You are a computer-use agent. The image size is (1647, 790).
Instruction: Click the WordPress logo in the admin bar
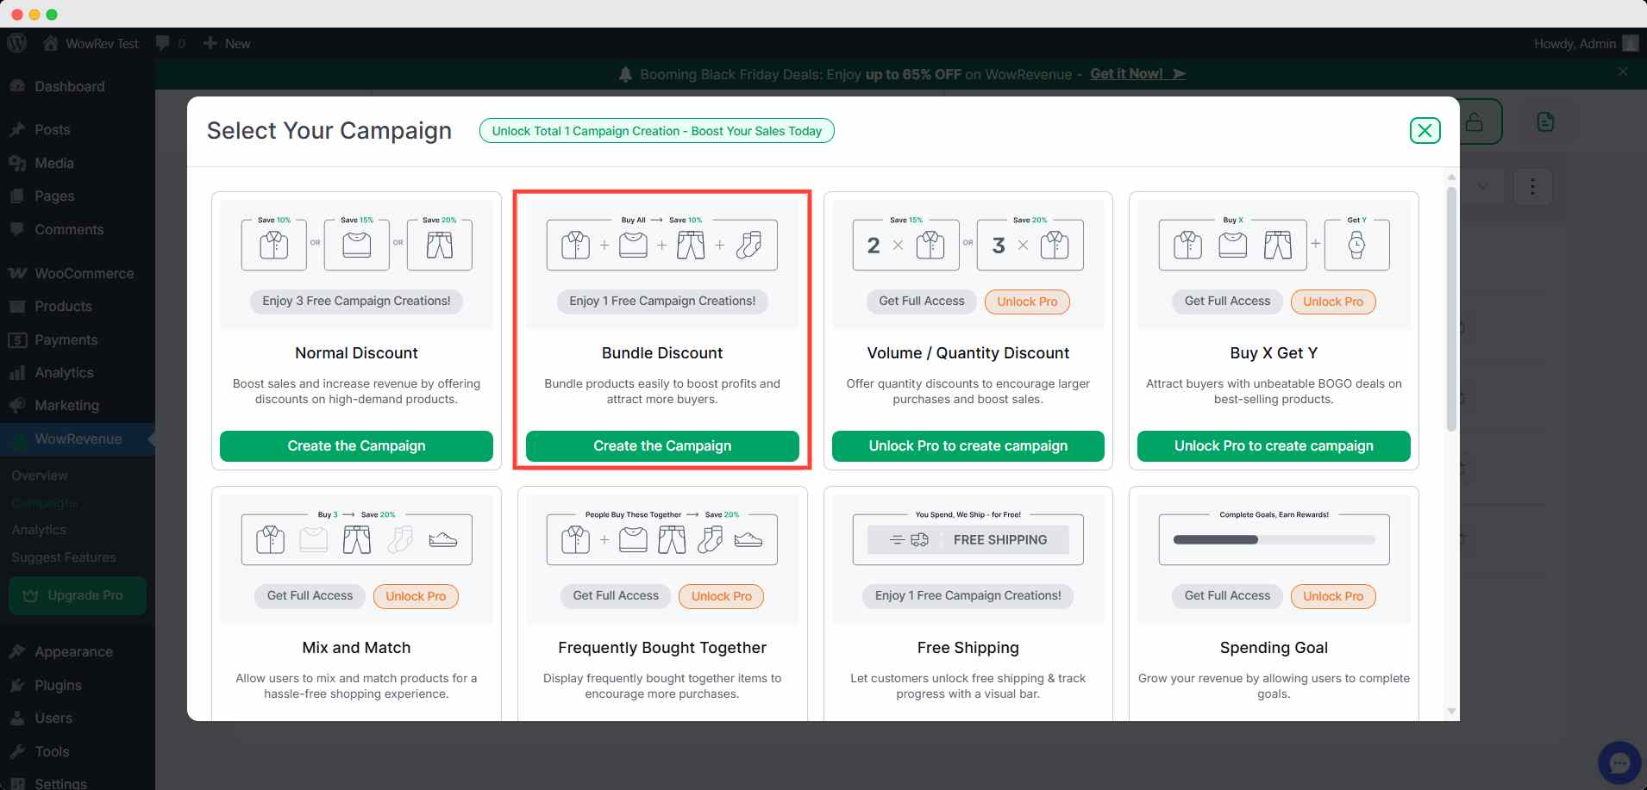[x=17, y=43]
